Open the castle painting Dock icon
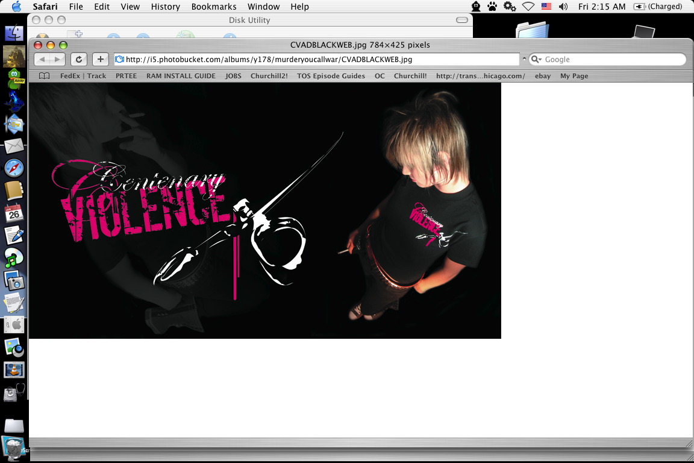Image resolution: width=694 pixels, height=463 pixels. tap(14, 56)
